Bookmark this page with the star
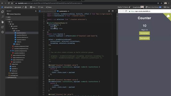The width and height of the screenshot is (171, 96). 161,3
